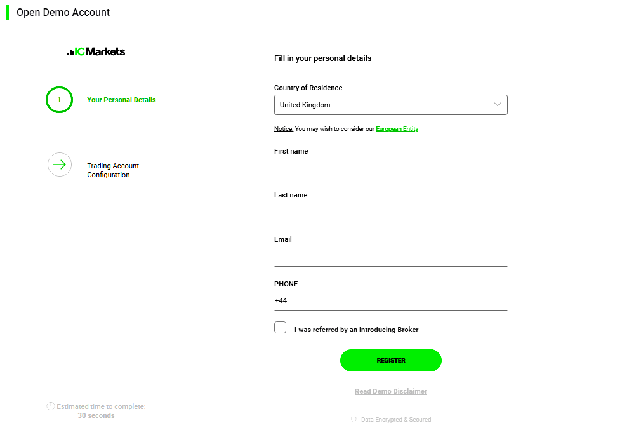Viewport: 622px width, 428px height.
Task: Click the green circle with number 1
Action: (x=59, y=100)
